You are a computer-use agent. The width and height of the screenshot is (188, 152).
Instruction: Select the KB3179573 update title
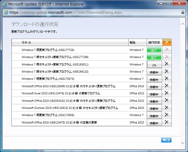tap(48, 79)
